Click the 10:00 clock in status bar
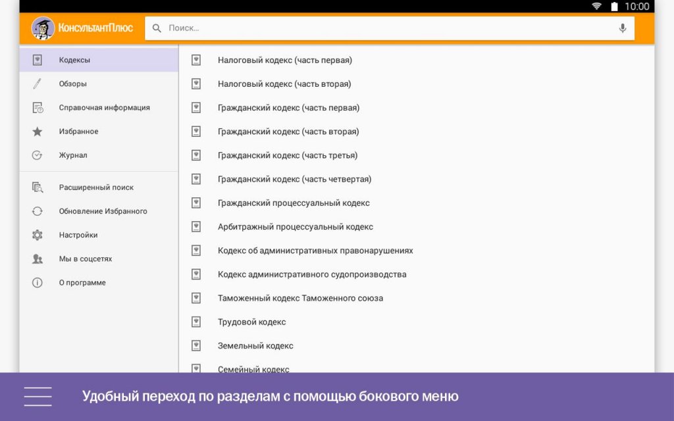674x421 pixels. point(636,7)
